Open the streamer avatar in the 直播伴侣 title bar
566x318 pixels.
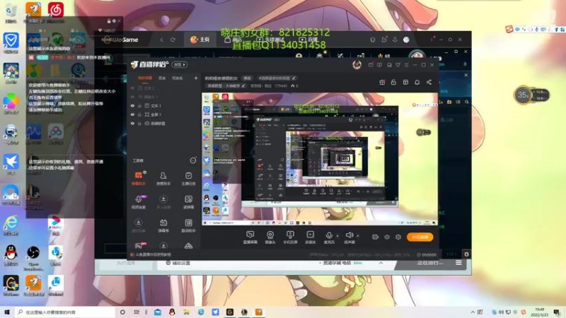pyautogui.click(x=357, y=64)
